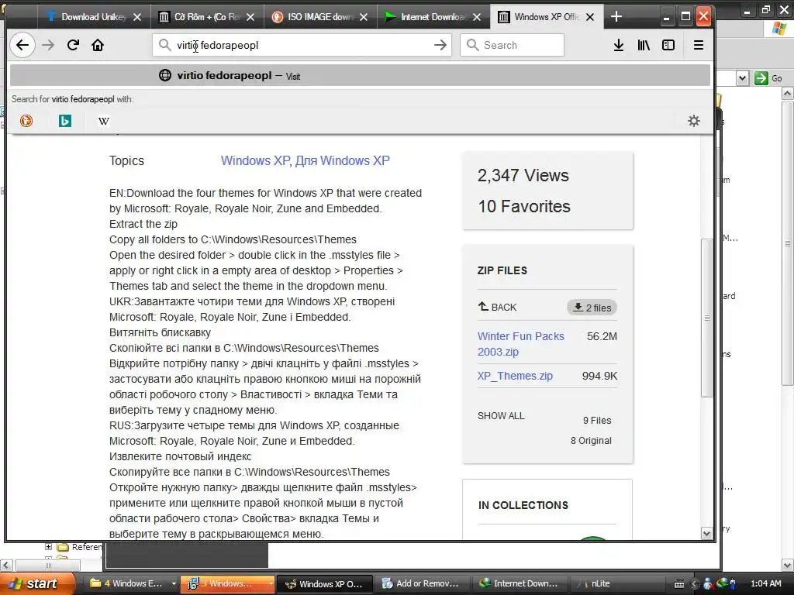Switch to Windows XP O... taskbar item

click(325, 583)
